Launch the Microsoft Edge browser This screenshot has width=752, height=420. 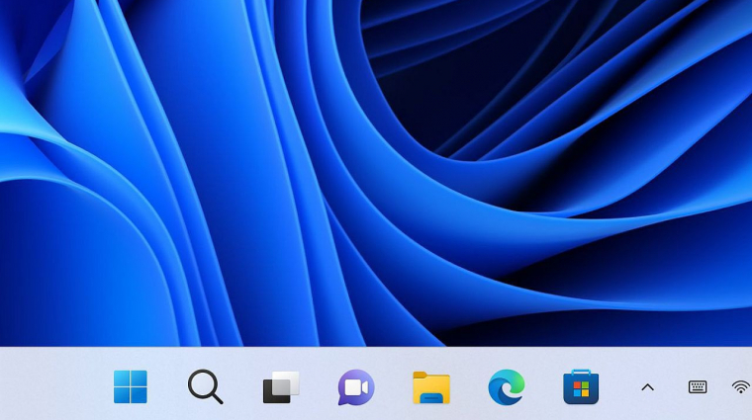[x=507, y=387]
